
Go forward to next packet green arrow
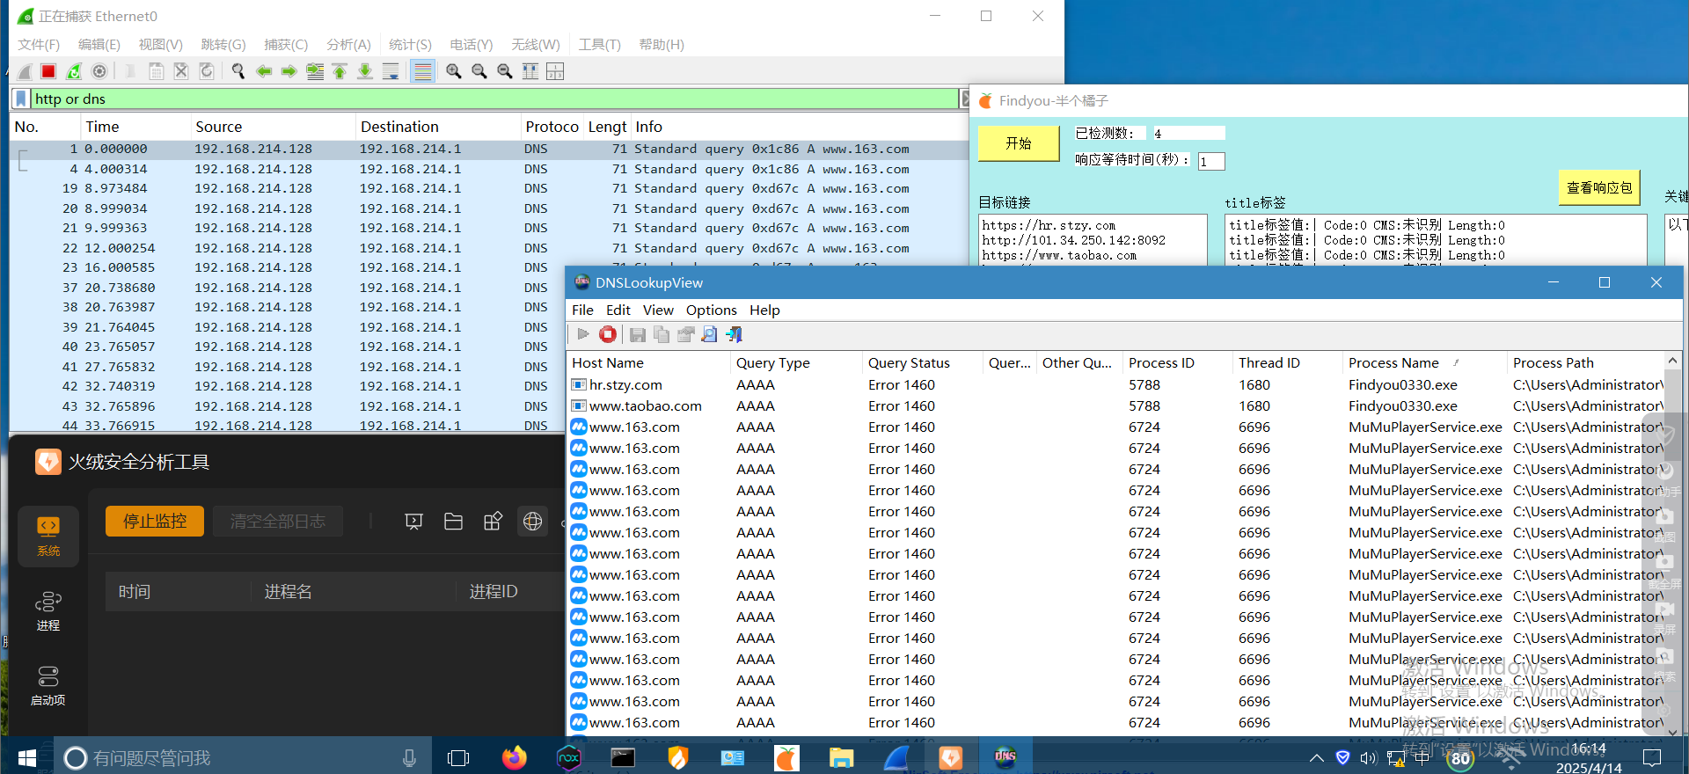coord(289,71)
